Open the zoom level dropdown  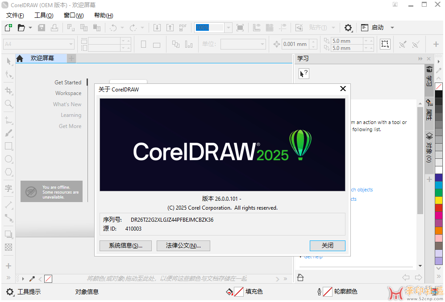coord(228,28)
